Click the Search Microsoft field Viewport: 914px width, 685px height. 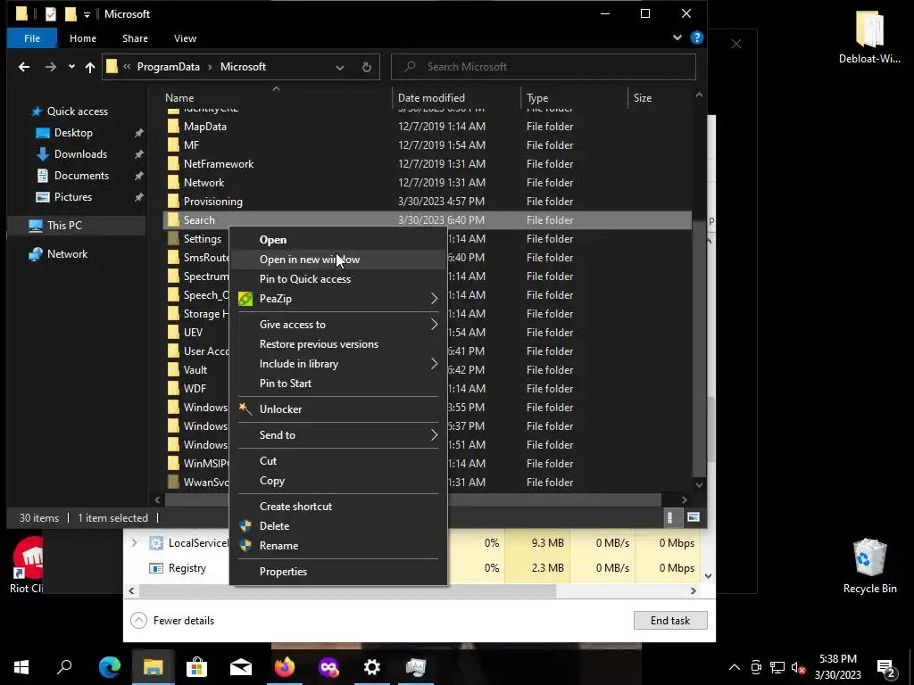click(x=544, y=66)
